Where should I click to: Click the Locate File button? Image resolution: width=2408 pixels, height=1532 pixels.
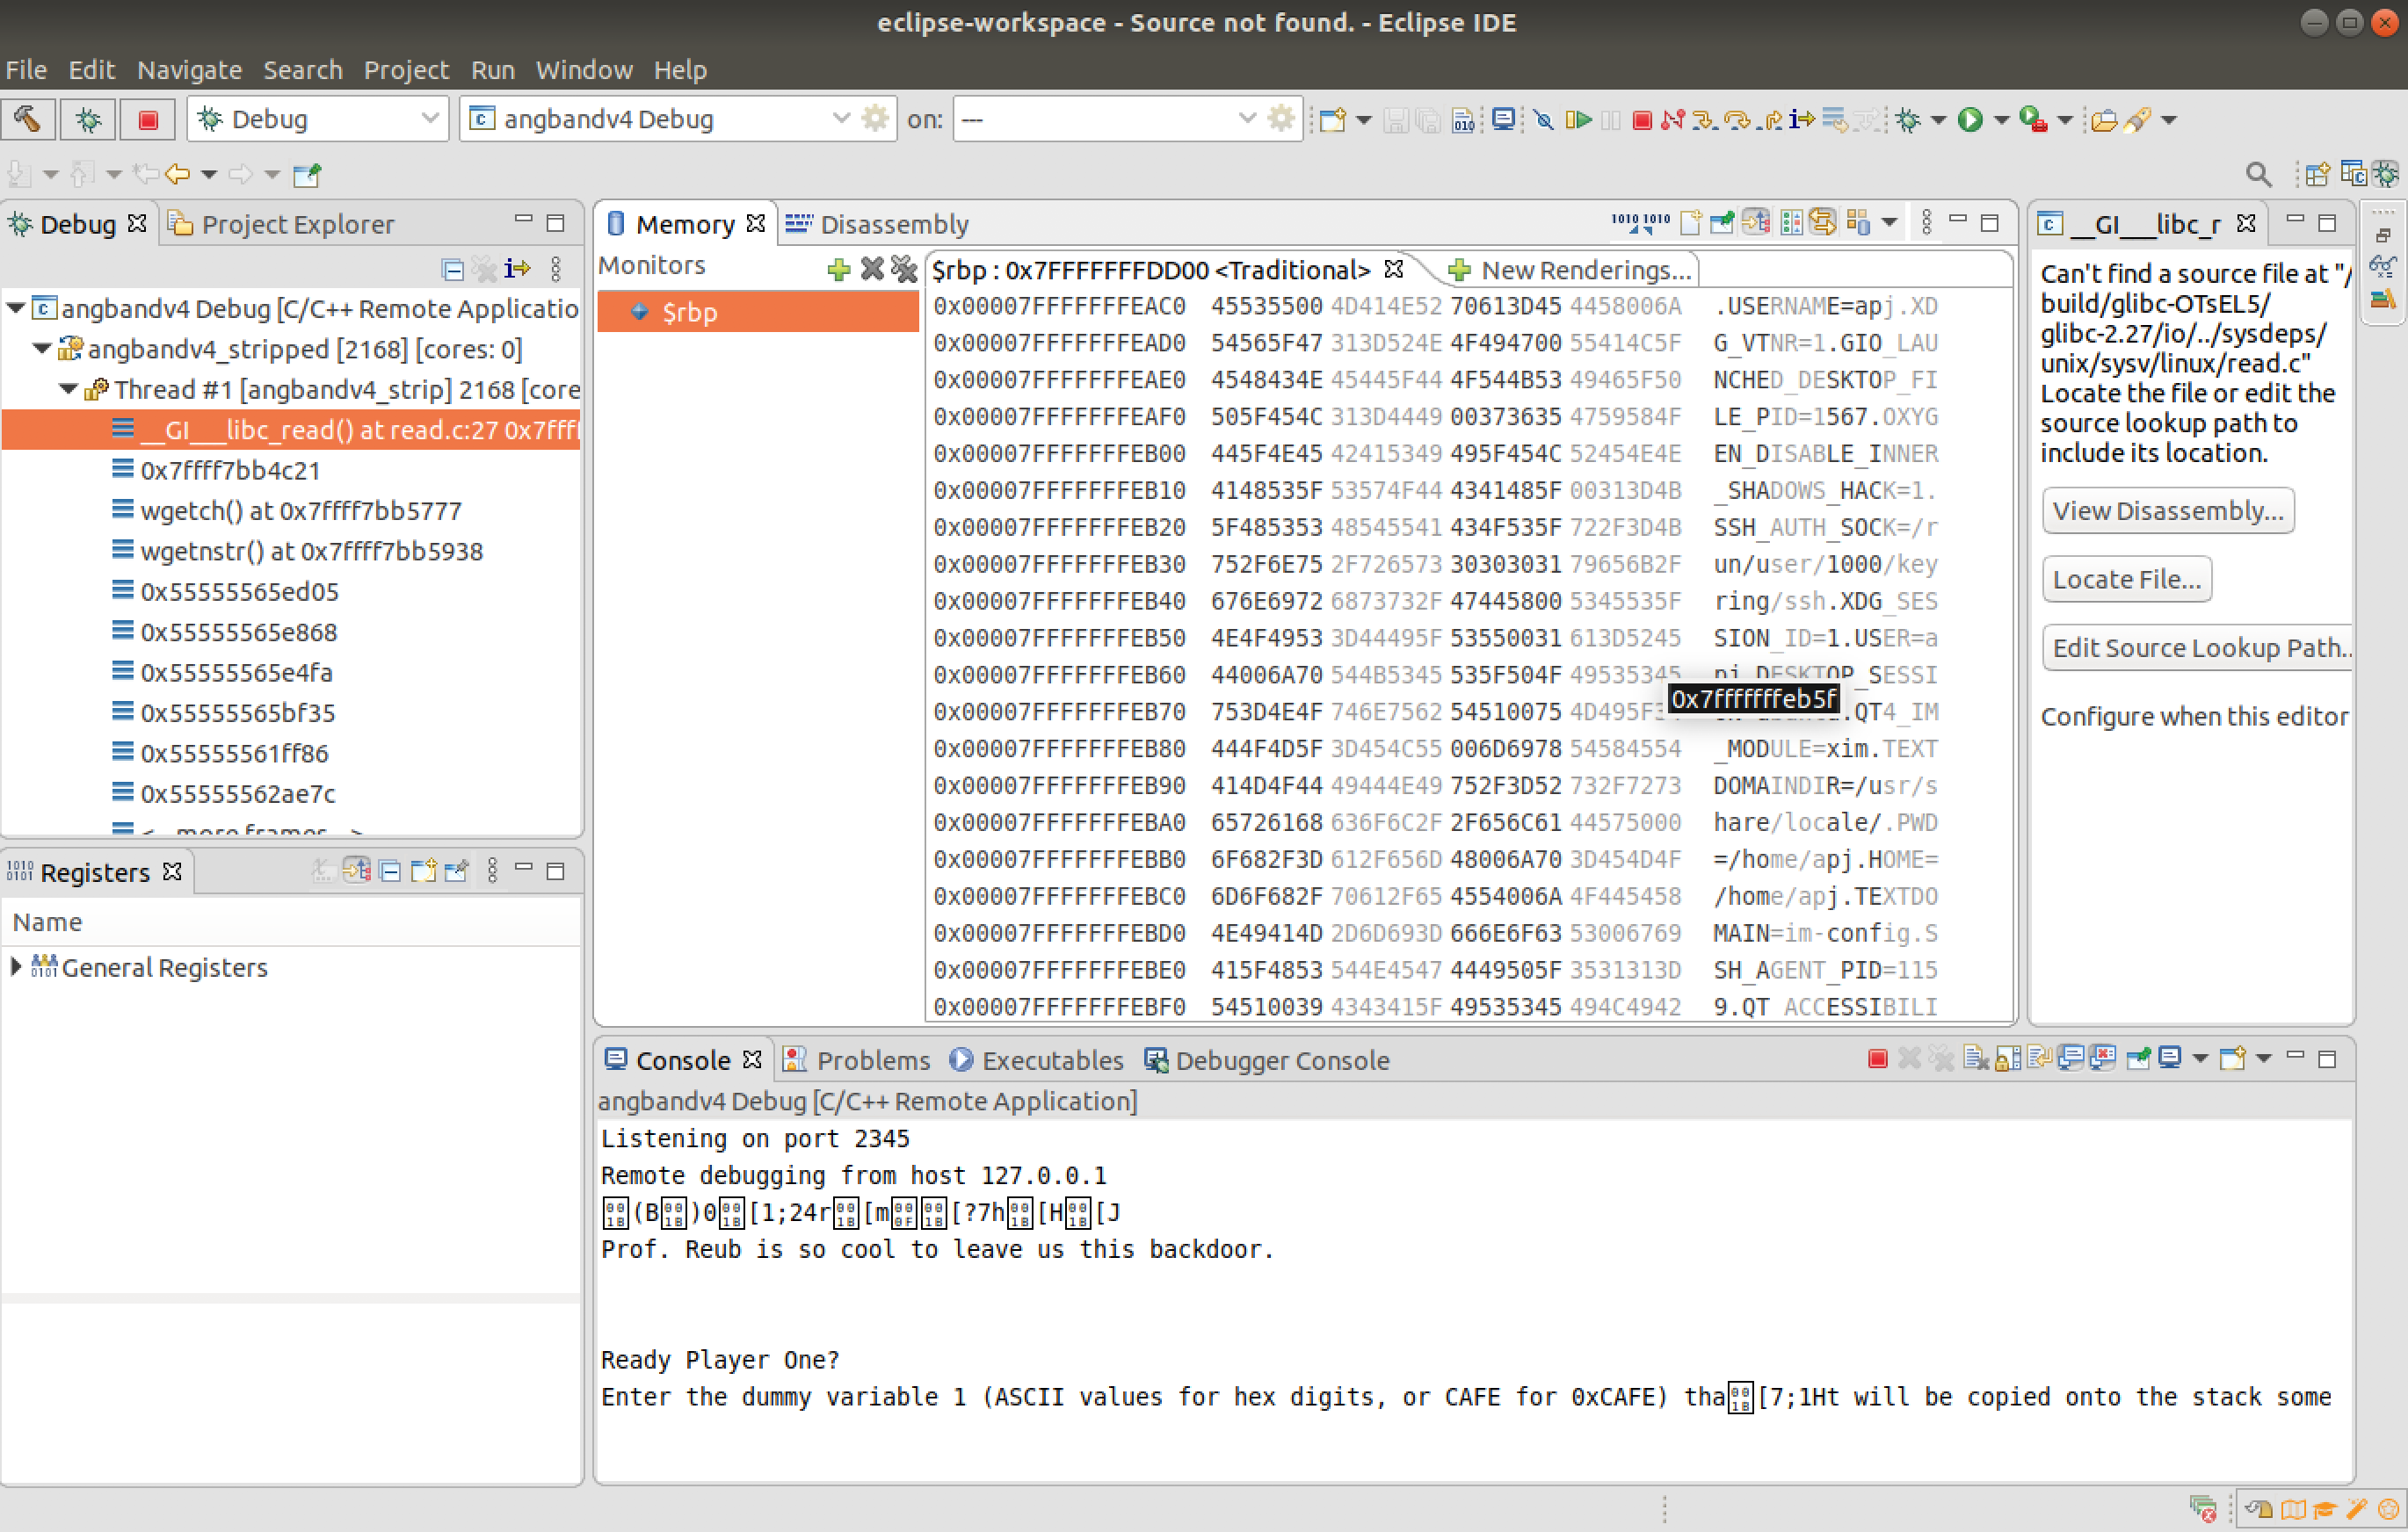point(2126,580)
